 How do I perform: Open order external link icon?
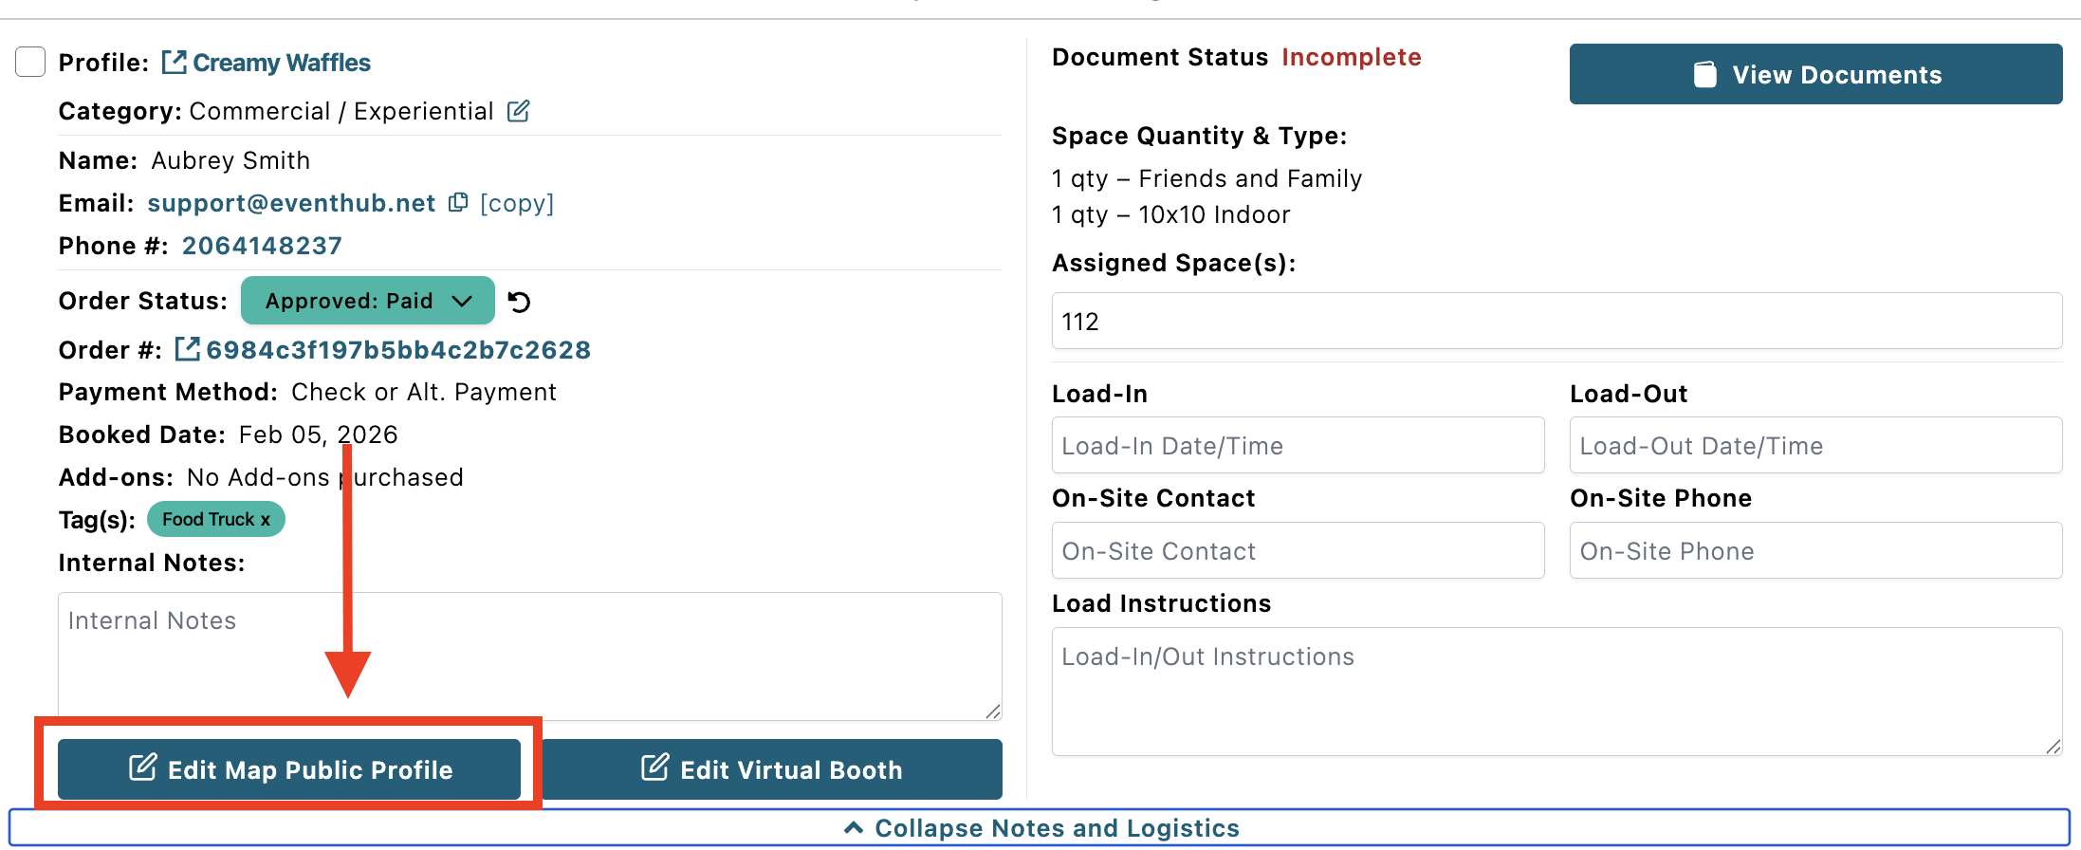[187, 349]
